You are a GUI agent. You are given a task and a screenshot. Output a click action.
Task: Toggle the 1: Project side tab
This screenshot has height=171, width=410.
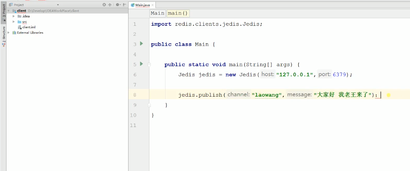click(4, 12)
